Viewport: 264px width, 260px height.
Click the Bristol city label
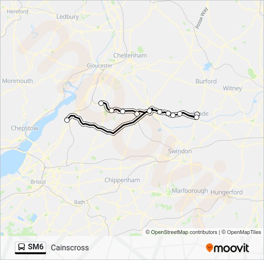[38, 182]
